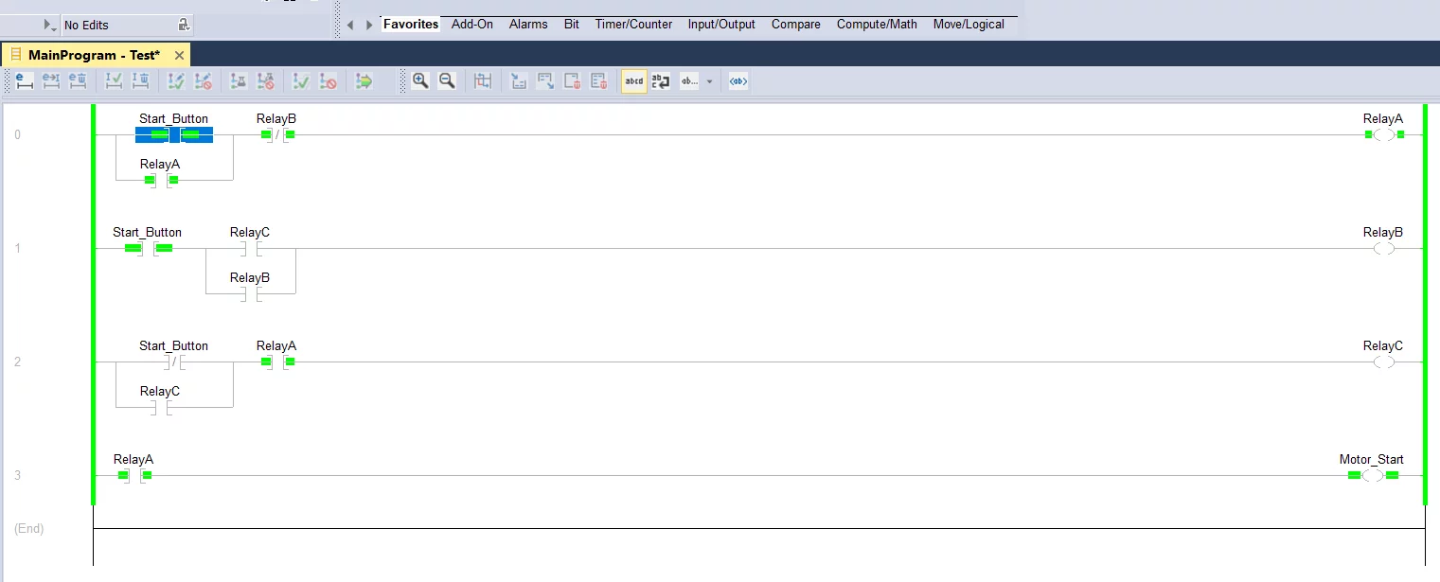Open the Alarms instruction tab
This screenshot has height=582, width=1440.
pyautogui.click(x=528, y=25)
